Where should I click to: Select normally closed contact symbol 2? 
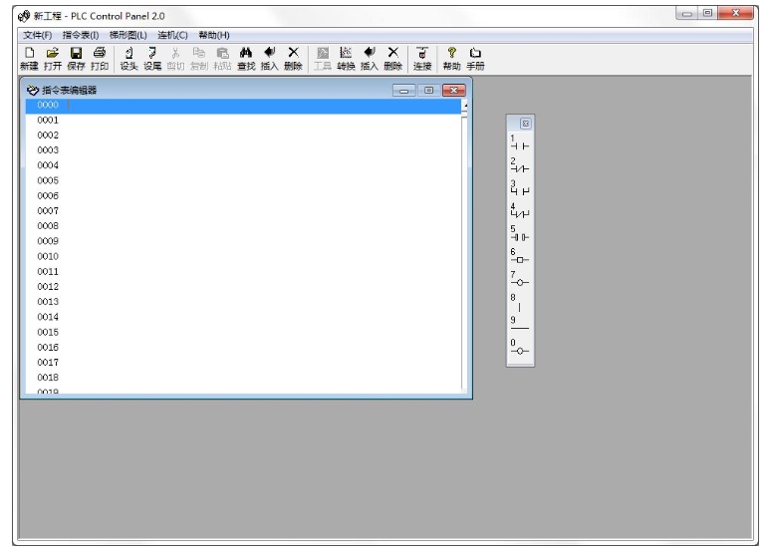pyautogui.click(x=520, y=165)
